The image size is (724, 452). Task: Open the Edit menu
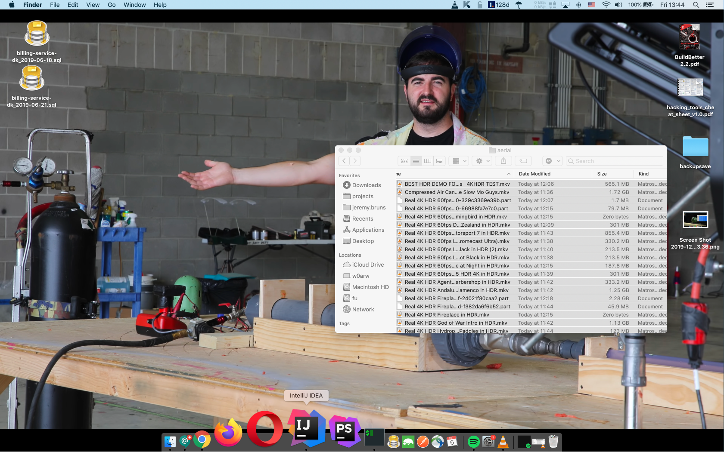click(x=73, y=5)
